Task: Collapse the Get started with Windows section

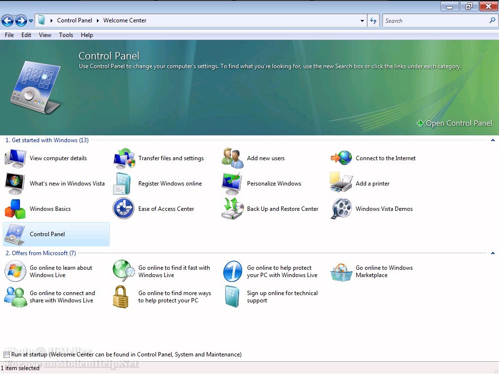Action: [493, 140]
